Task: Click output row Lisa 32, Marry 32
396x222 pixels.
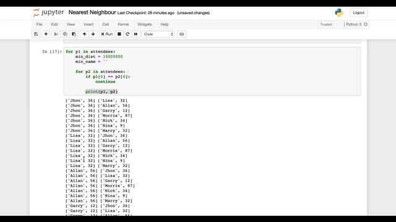Action: [x=98, y=166]
